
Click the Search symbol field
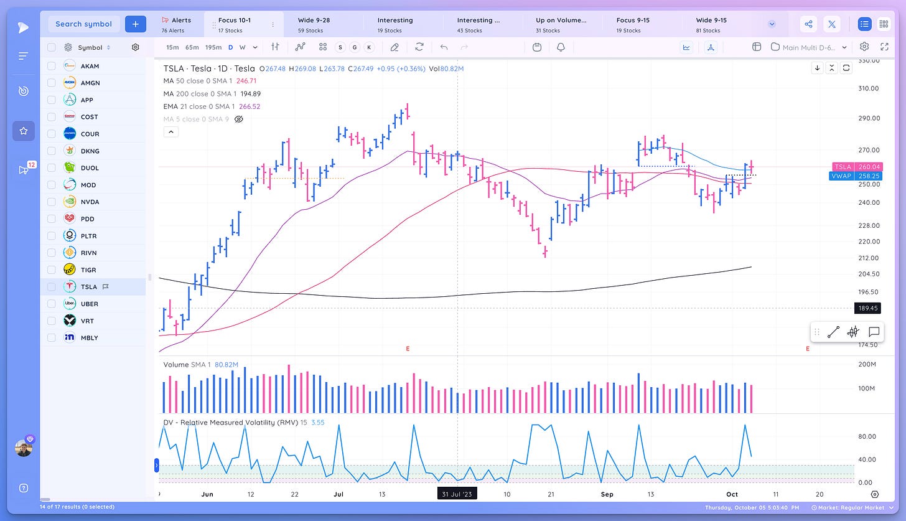click(x=84, y=24)
